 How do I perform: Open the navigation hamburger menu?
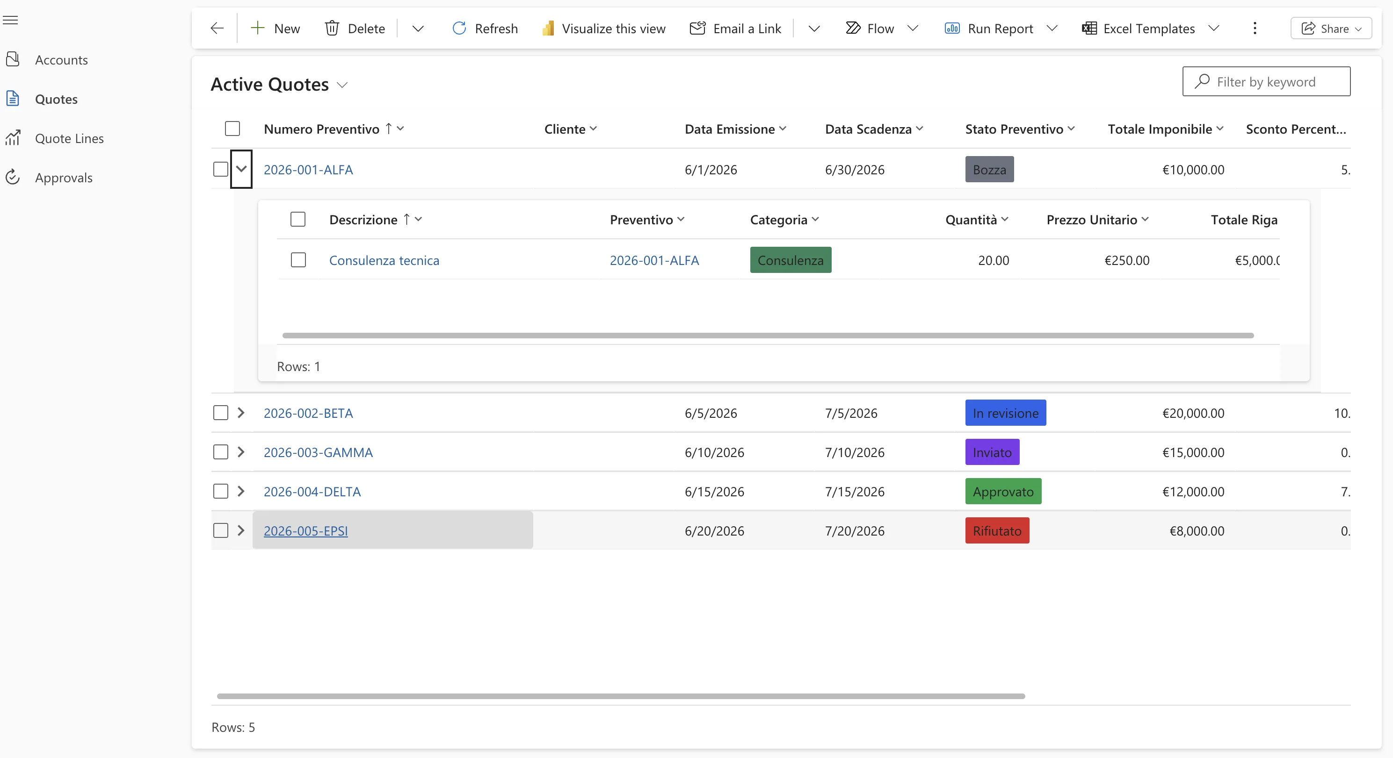click(x=11, y=20)
